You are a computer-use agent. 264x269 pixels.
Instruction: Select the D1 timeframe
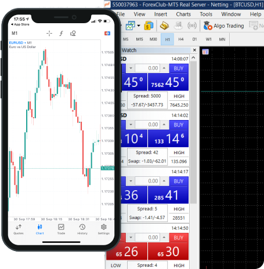click(194, 39)
